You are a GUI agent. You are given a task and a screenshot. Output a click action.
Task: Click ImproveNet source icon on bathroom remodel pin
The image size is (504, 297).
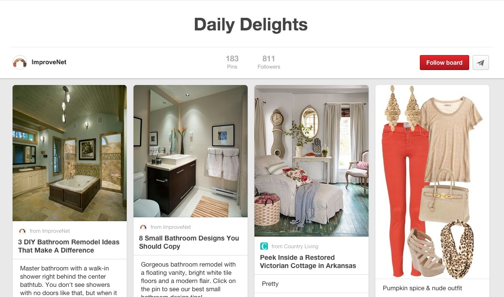point(22,231)
